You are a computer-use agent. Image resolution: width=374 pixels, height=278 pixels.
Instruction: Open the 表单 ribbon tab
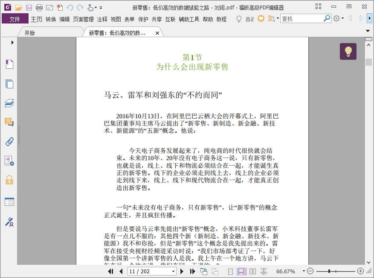(129, 19)
